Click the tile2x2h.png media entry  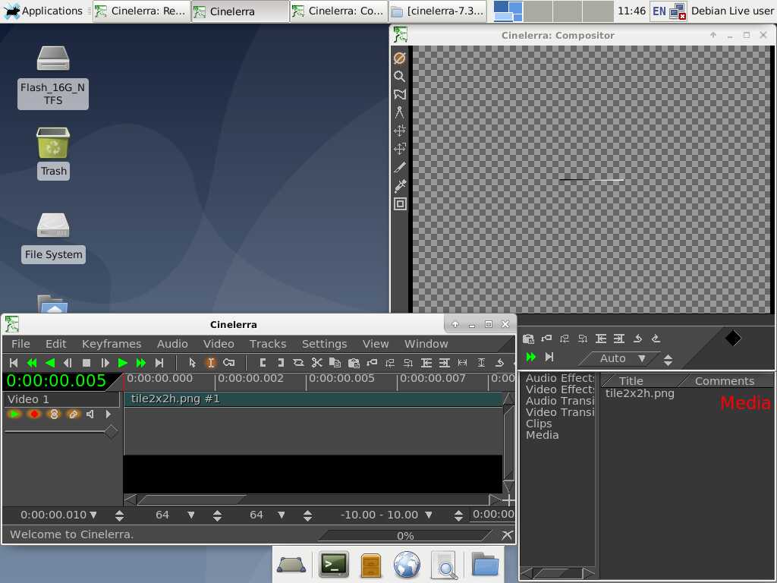click(640, 393)
